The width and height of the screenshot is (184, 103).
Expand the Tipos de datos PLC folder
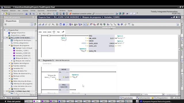(x=9, y=71)
